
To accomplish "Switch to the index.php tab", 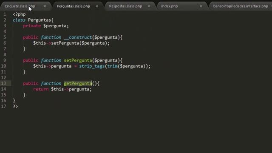I will point(170,6).
